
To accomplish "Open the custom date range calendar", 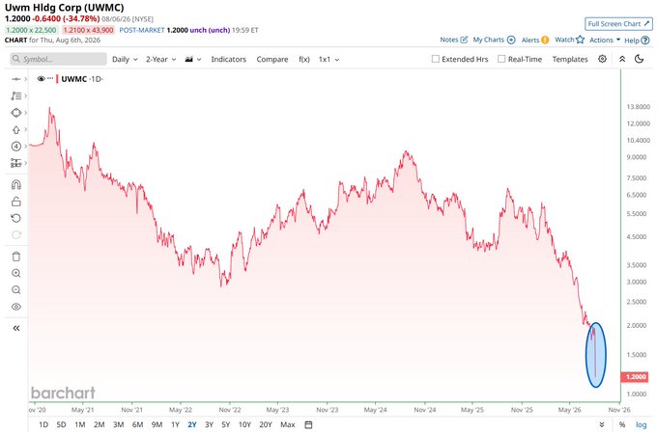I will pyautogui.click(x=308, y=424).
